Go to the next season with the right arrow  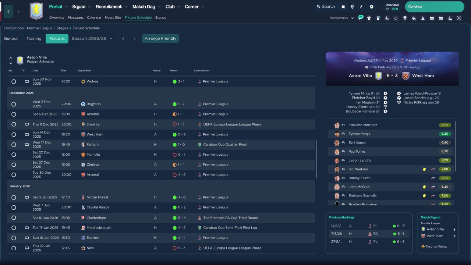click(x=135, y=39)
